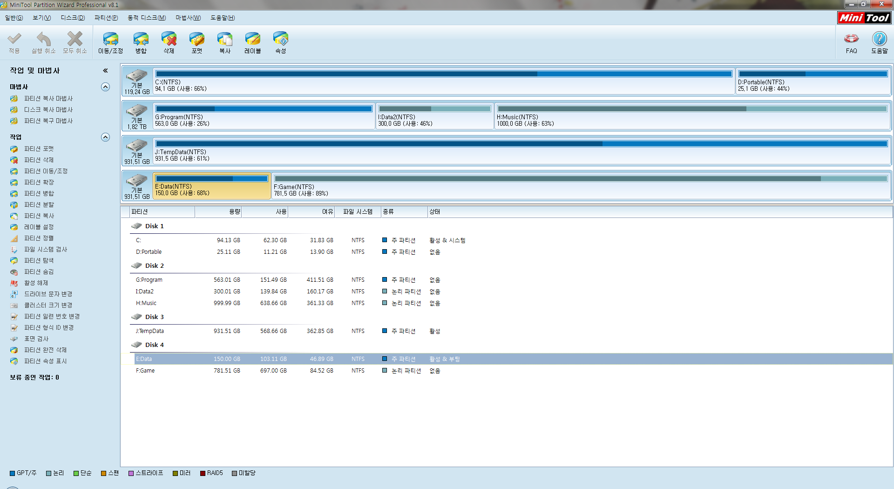894x489 pixels.
Task: Select the F:Game row in the list
Action: pyautogui.click(x=507, y=371)
